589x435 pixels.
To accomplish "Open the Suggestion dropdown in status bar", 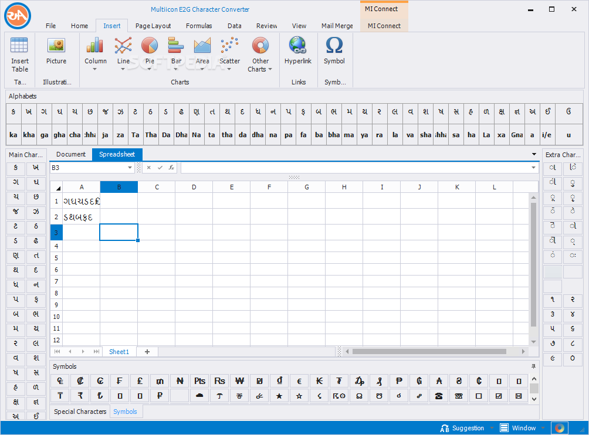I will (x=492, y=428).
